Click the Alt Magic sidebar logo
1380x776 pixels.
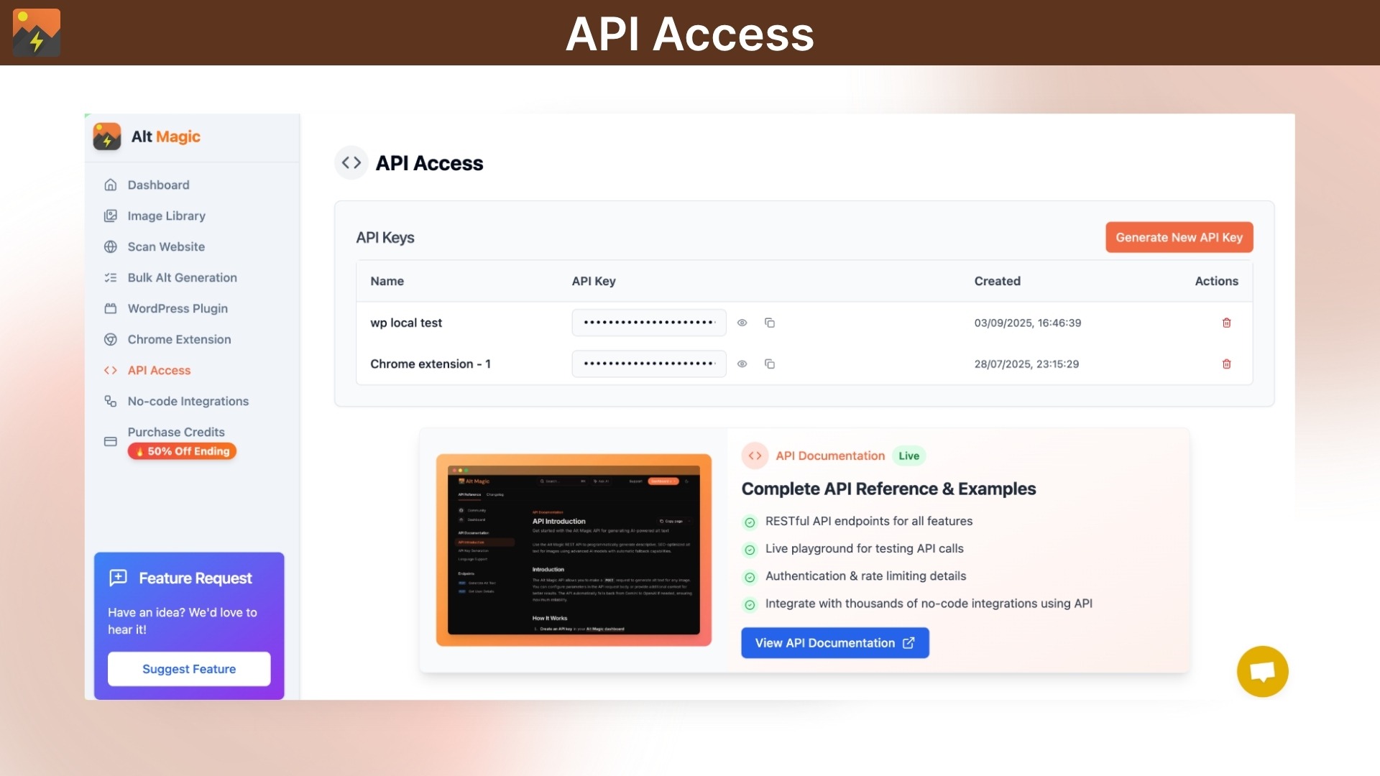coord(107,137)
